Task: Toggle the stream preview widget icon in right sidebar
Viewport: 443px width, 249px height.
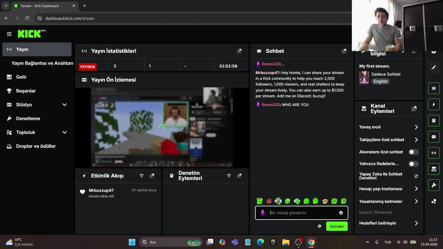Action: click(434, 88)
